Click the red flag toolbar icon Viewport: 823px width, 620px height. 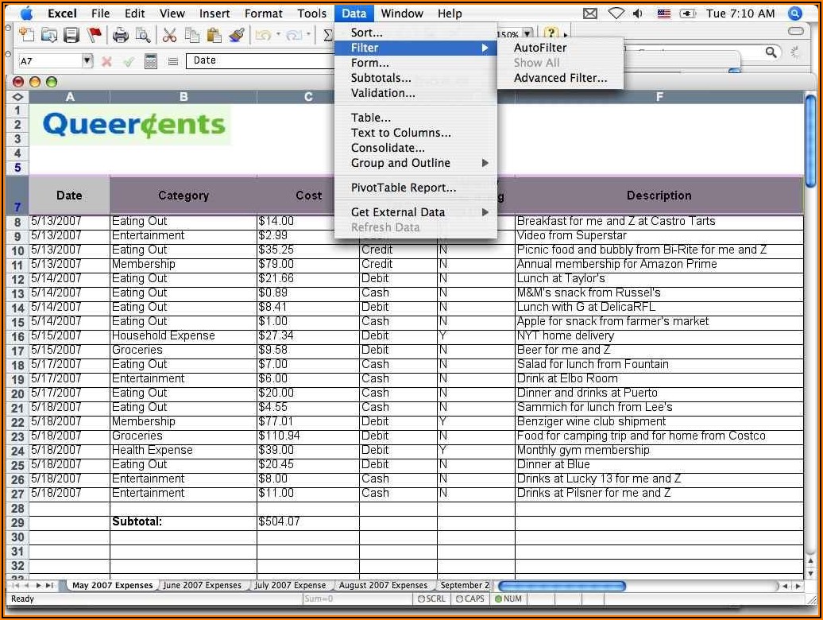pos(95,35)
